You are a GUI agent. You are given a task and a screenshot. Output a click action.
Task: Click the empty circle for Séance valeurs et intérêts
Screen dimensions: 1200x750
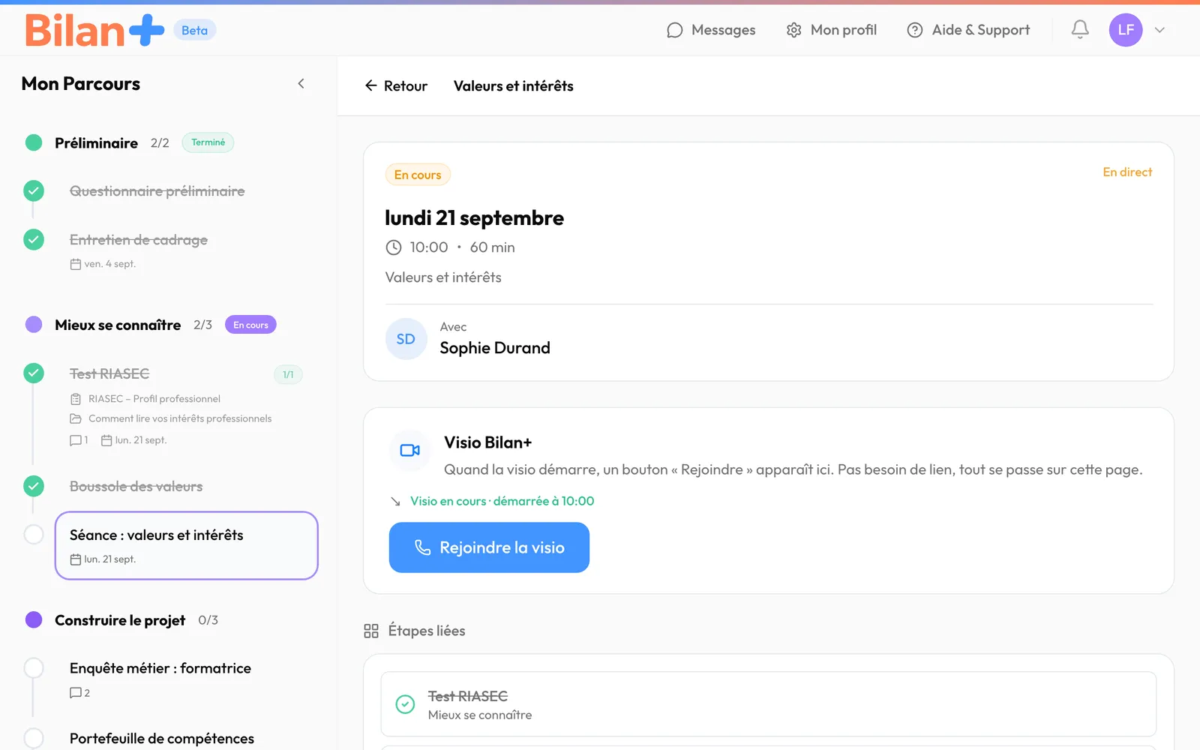pyautogui.click(x=34, y=534)
